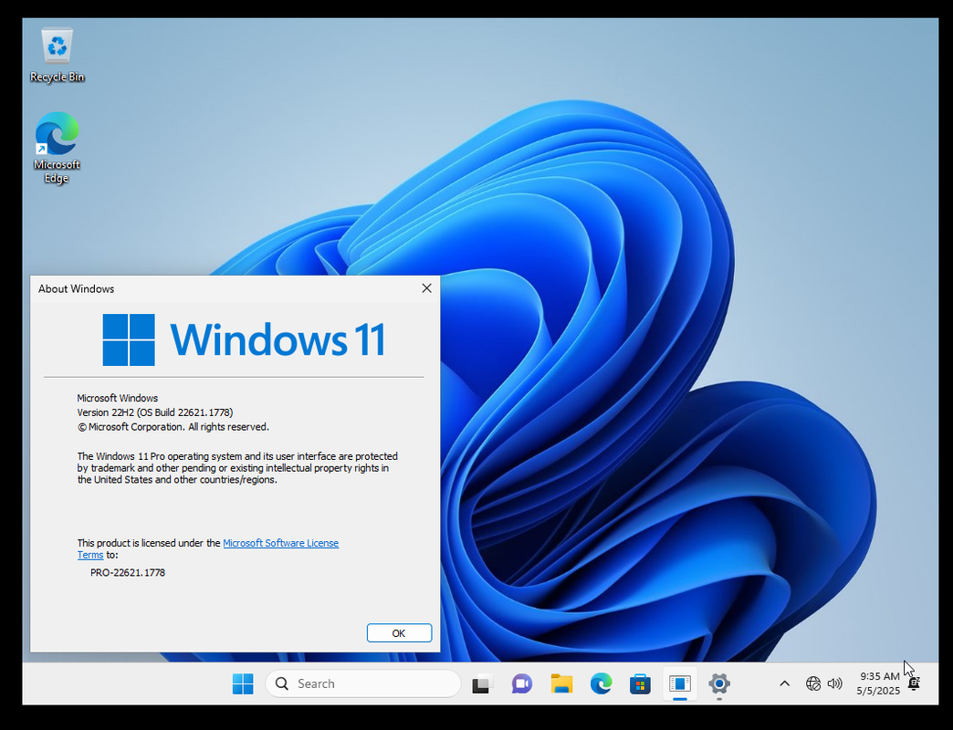
Task: Launch the Chat app from taskbar
Action: pyautogui.click(x=521, y=683)
